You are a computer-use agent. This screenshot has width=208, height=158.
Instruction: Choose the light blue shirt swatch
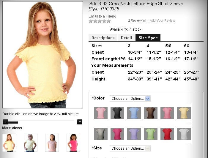[134, 113]
